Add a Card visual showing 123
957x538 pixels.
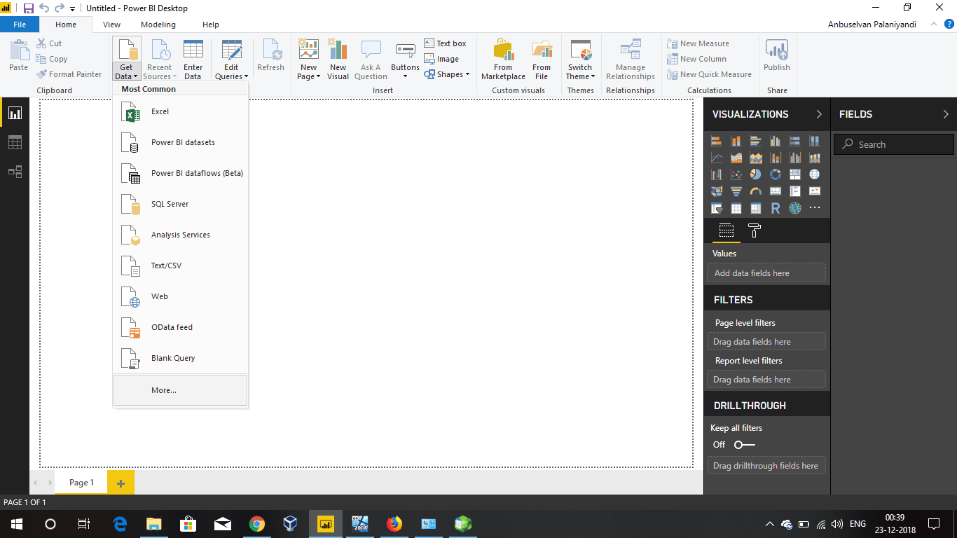click(776, 191)
